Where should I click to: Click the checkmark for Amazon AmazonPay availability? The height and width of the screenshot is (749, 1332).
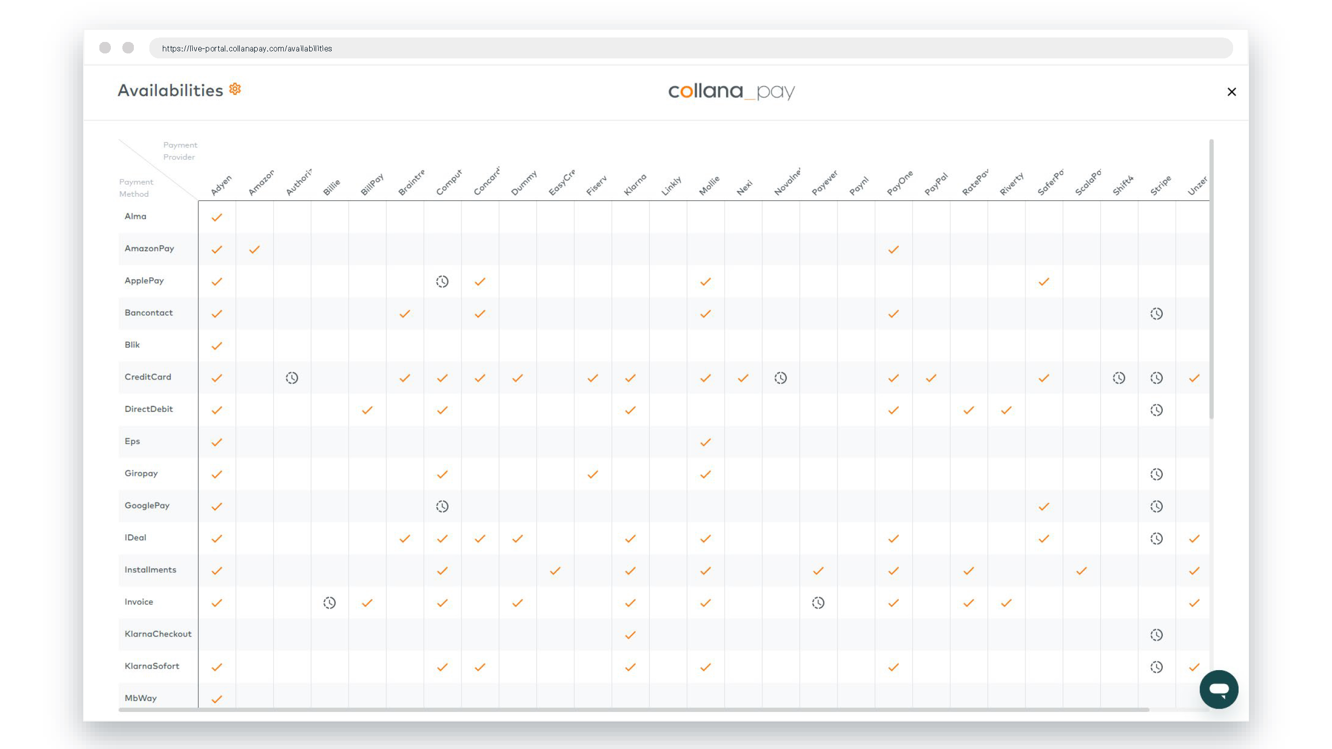click(x=254, y=249)
